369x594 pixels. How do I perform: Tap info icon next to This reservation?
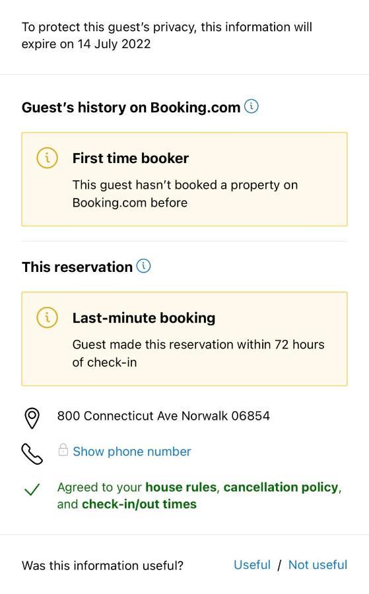point(144,266)
